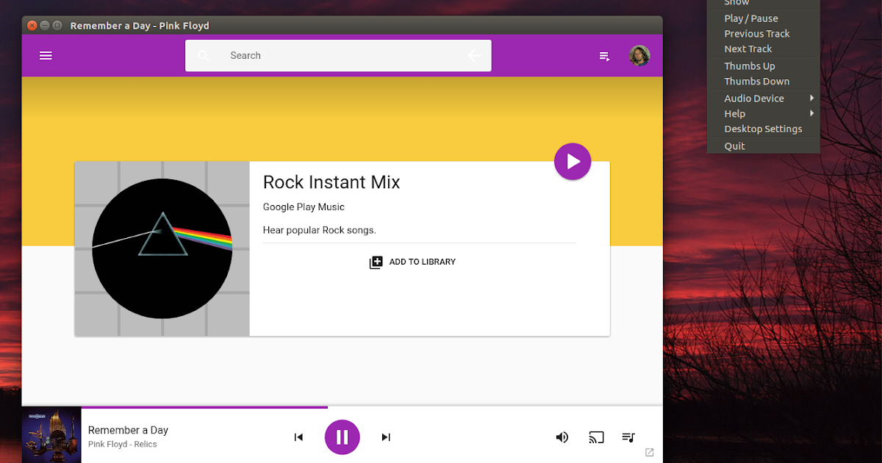Skip to next track in player bar
This screenshot has height=463, width=882.
[x=386, y=437]
